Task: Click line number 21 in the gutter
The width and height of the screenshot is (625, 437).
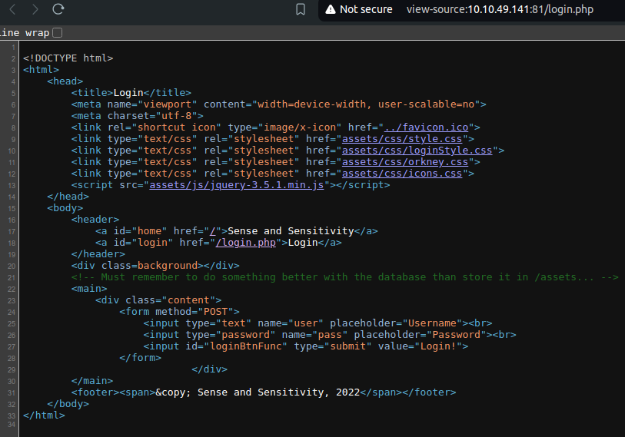Action: [12, 277]
